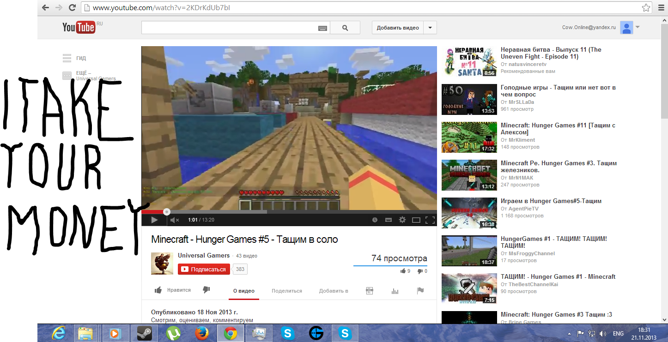Switch the ENG input language

point(618,333)
